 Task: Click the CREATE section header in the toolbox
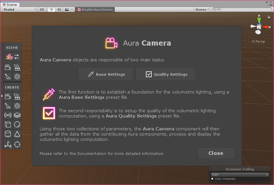(x=12, y=87)
